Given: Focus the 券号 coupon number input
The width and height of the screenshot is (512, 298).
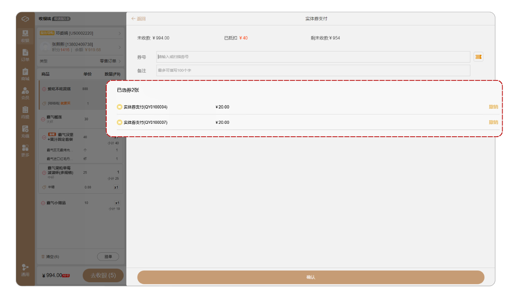Looking at the screenshot, I should [x=313, y=57].
